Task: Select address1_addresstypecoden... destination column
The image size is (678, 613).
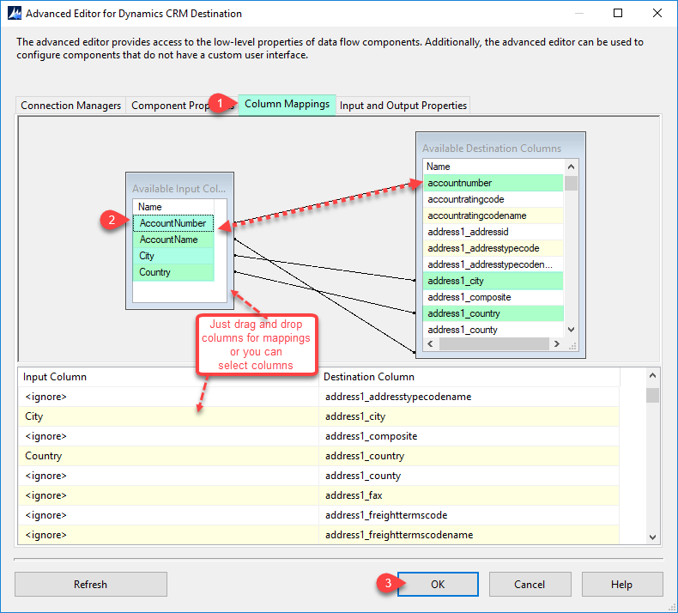Action: (493, 264)
